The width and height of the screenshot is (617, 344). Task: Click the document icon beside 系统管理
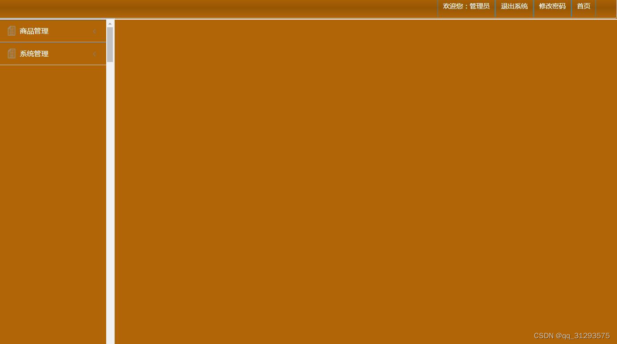tap(12, 54)
